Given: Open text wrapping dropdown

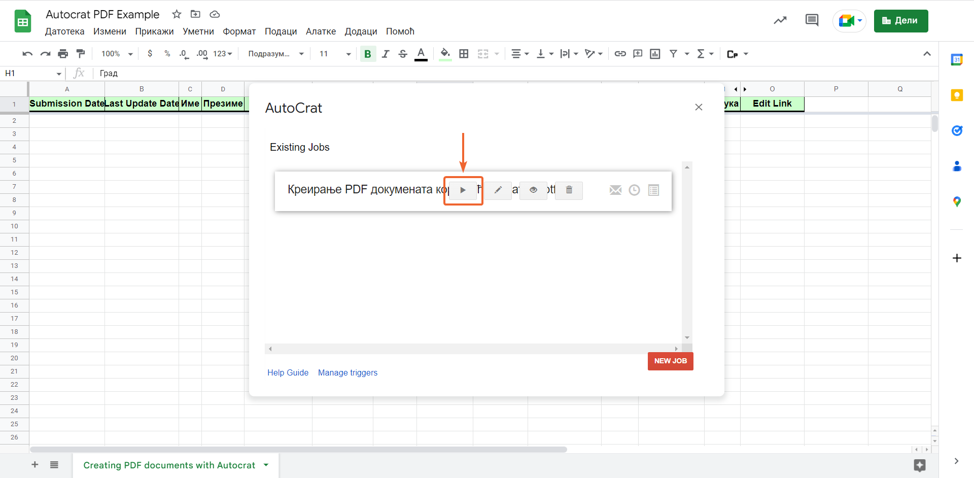Looking at the screenshot, I should pyautogui.click(x=569, y=54).
